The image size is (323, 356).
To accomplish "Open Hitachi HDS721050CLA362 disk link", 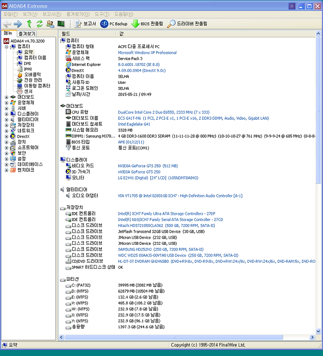I will 166,226.
